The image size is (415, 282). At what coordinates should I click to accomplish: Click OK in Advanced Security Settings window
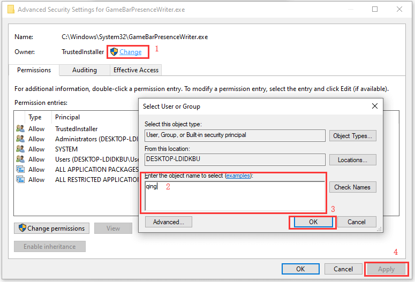[300, 269]
